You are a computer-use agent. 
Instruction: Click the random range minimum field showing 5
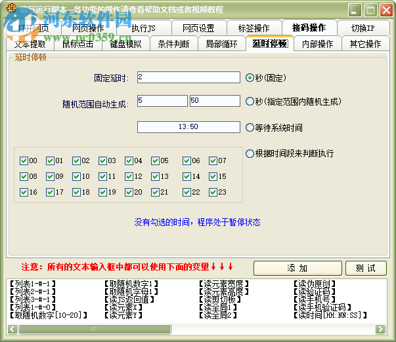[x=162, y=101]
